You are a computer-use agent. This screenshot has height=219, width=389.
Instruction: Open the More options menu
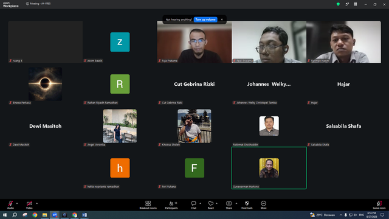coord(263,205)
